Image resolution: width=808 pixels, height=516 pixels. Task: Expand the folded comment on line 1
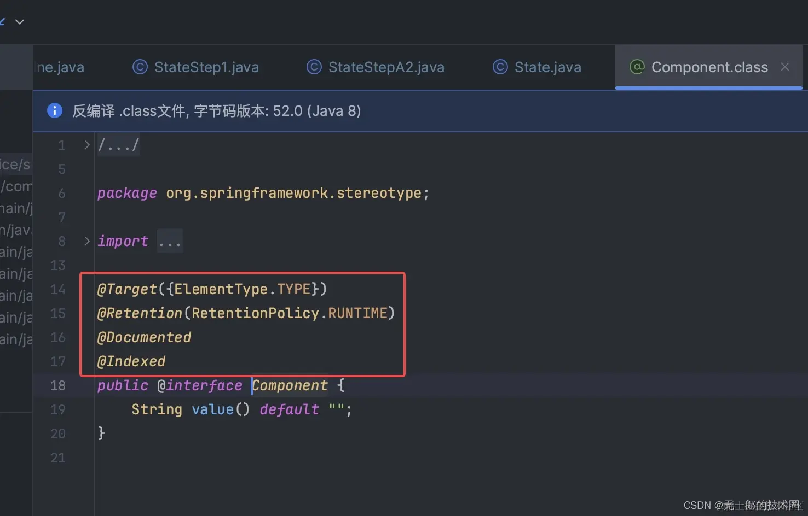click(x=86, y=145)
